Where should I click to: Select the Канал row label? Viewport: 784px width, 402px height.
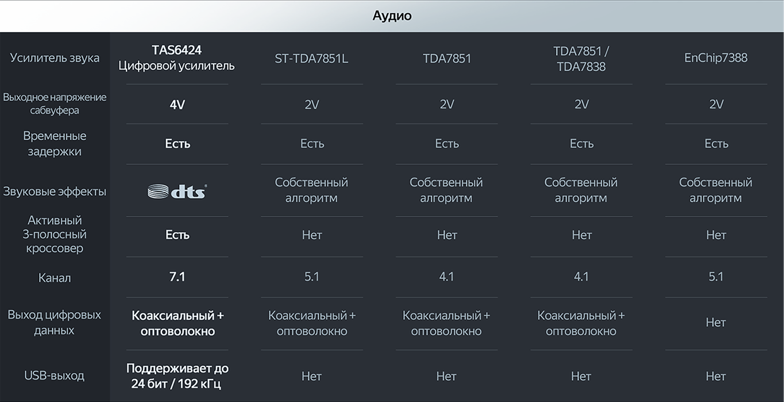coord(55,278)
